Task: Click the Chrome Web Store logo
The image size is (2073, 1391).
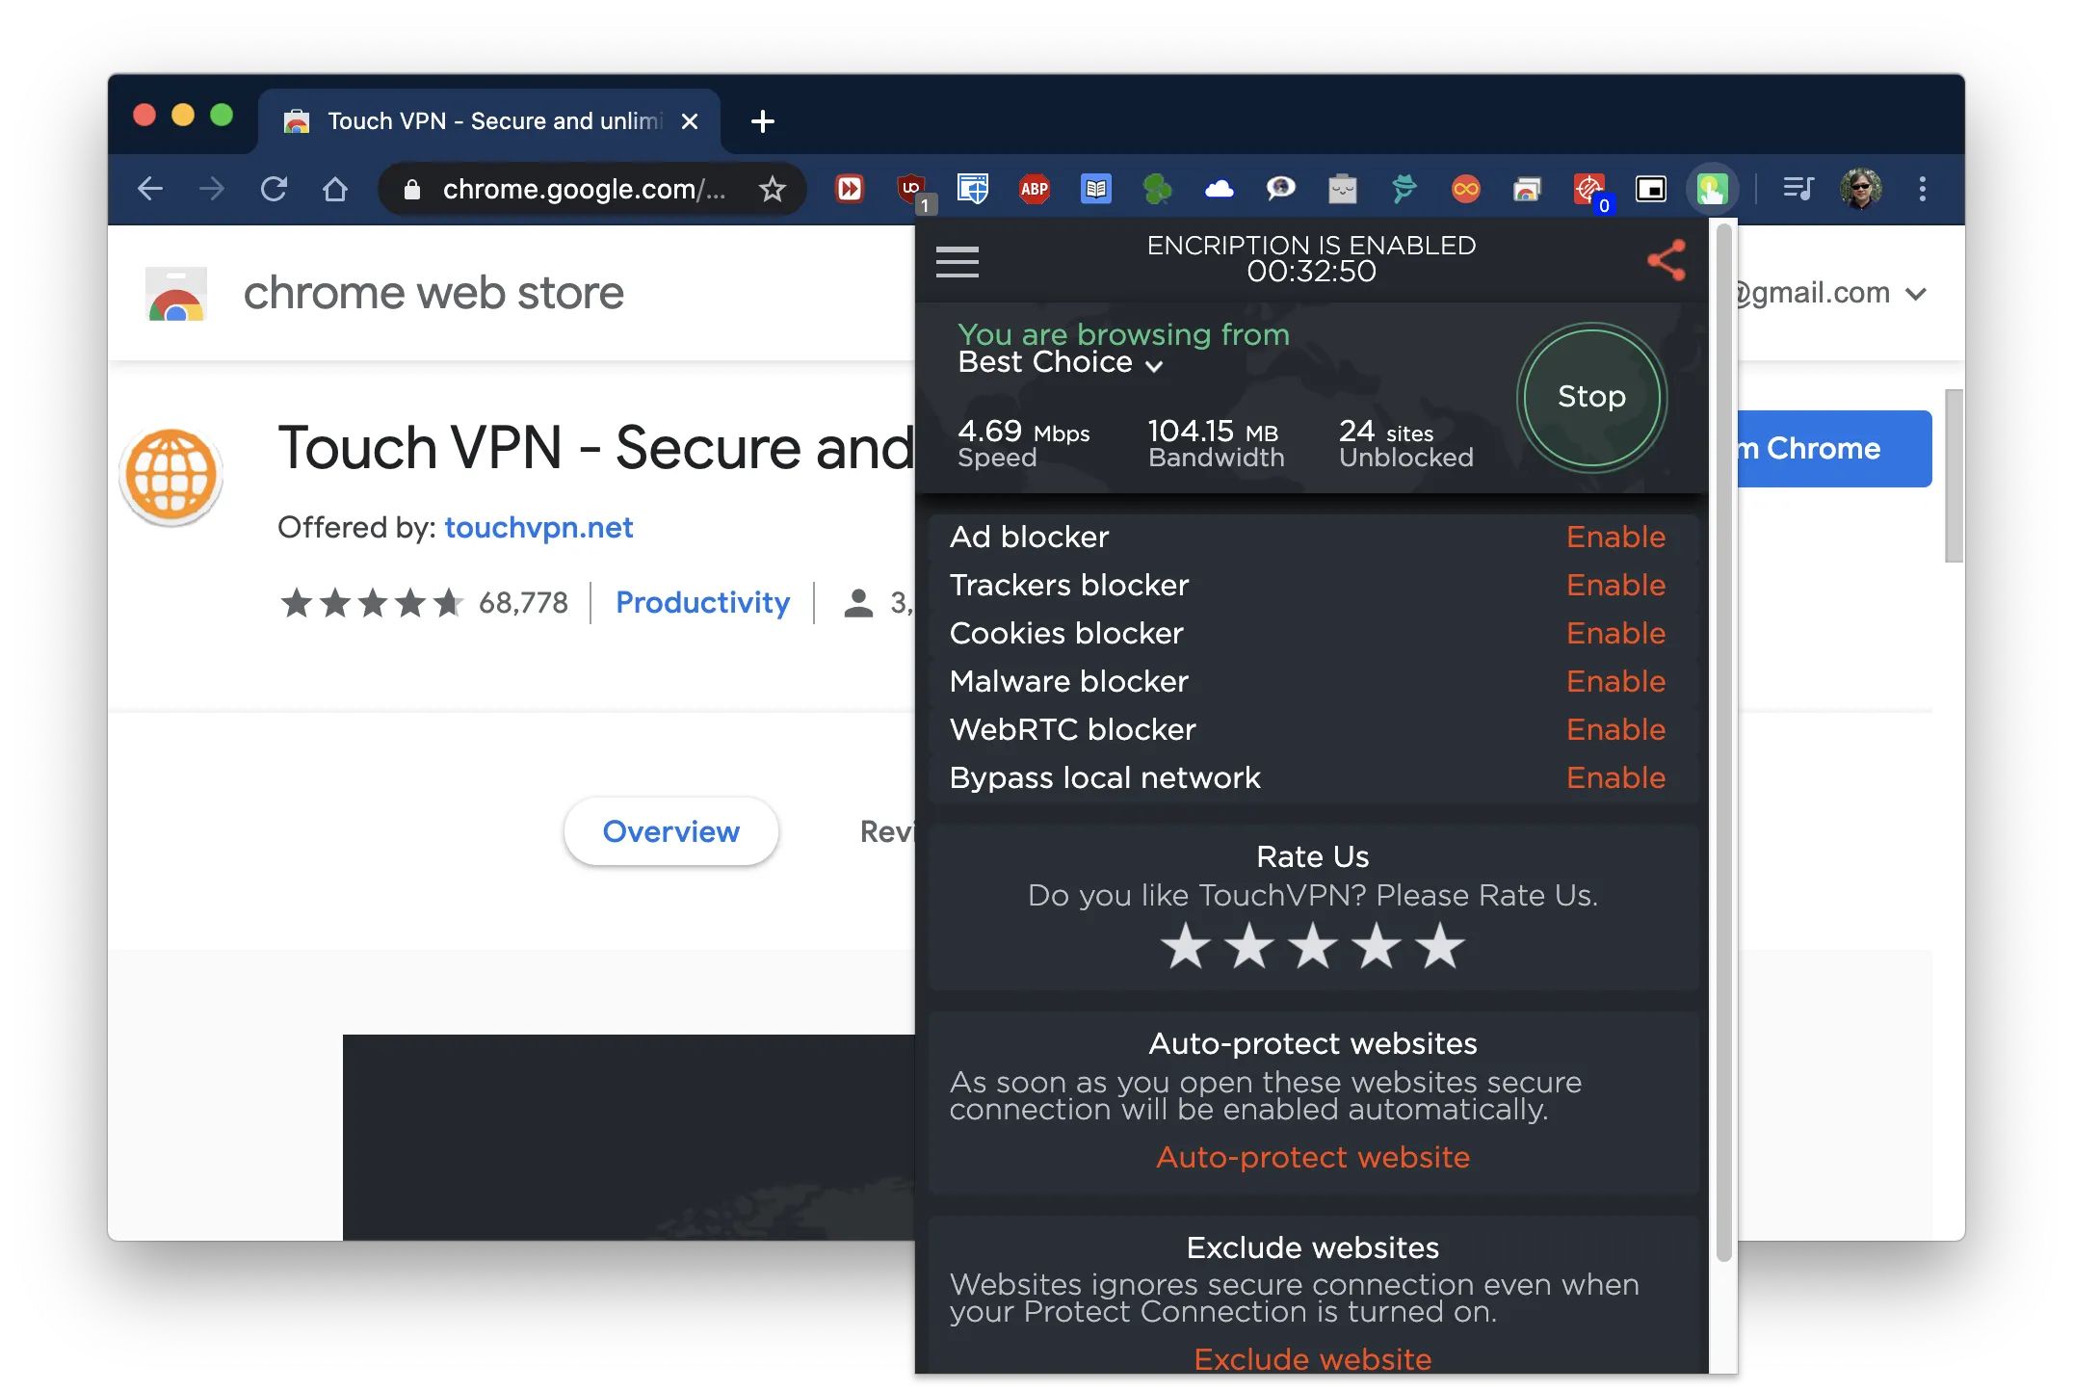Action: 175,294
